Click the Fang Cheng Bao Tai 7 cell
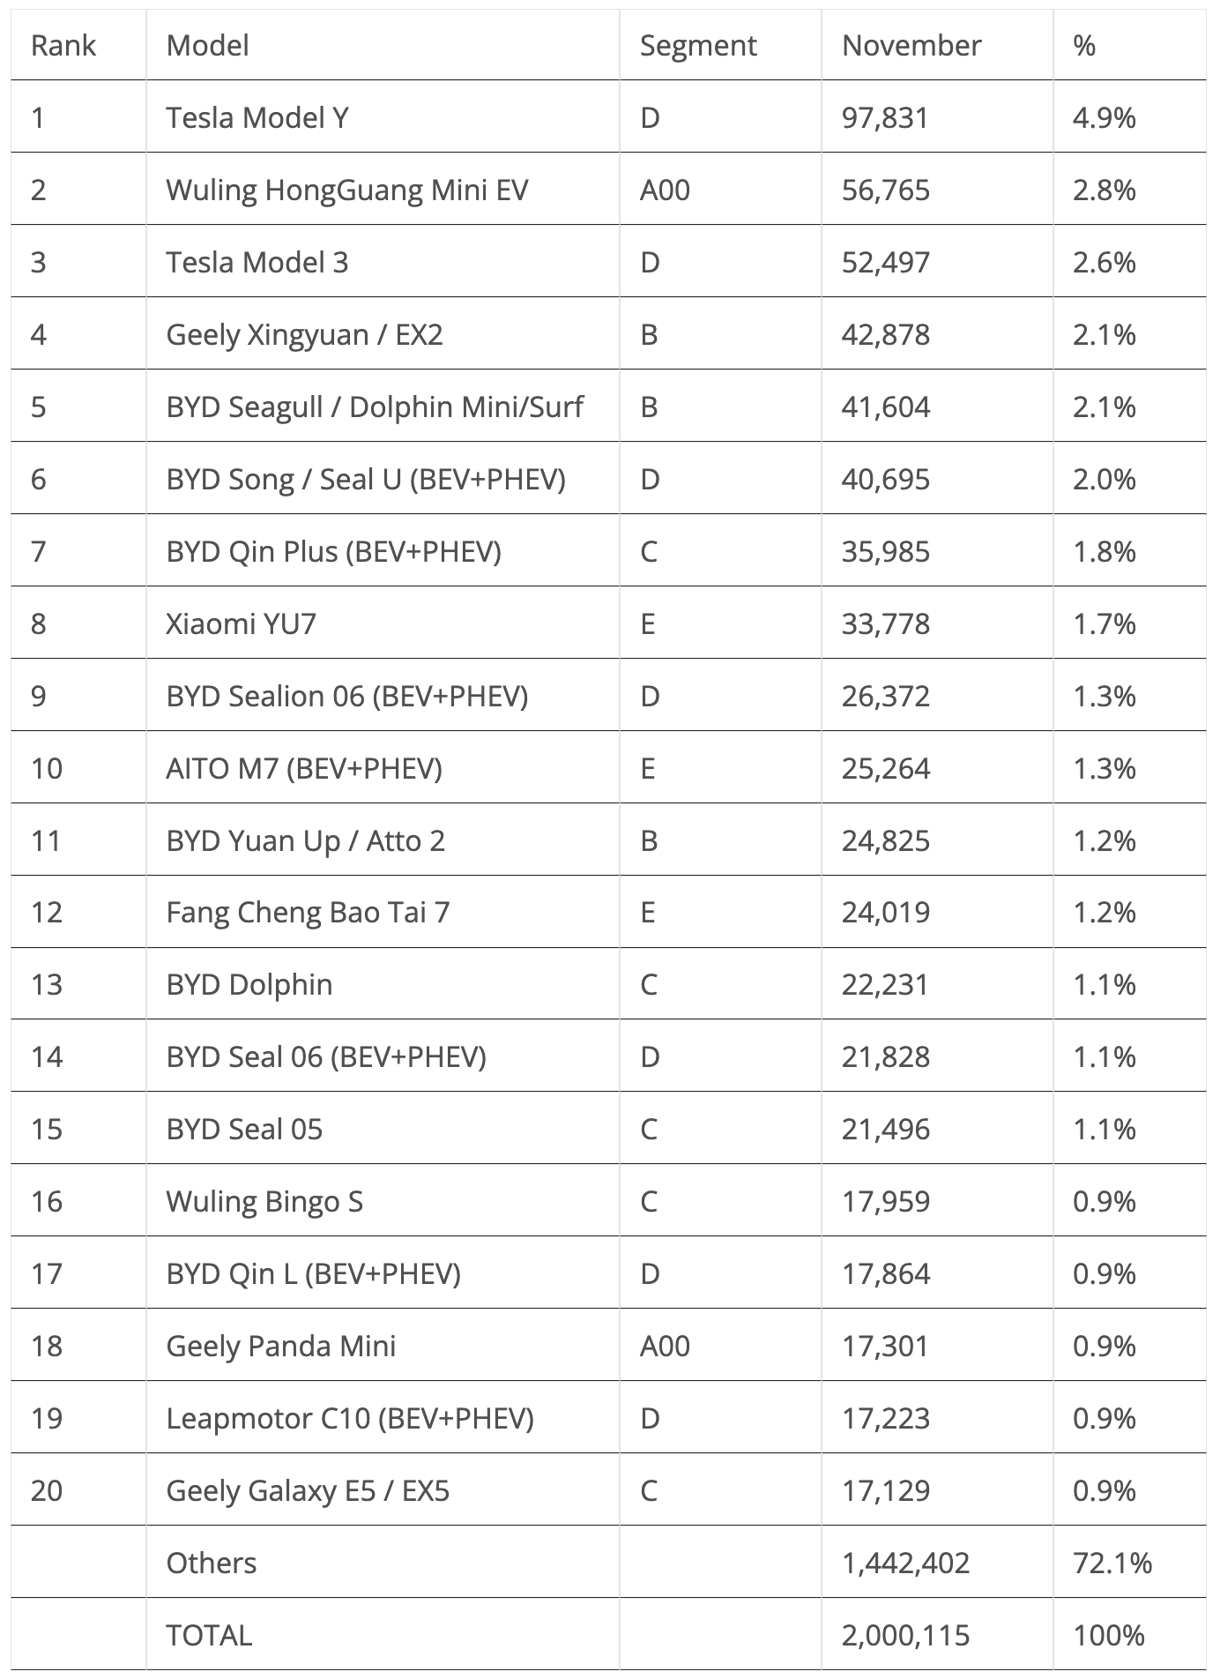This screenshot has height=1679, width=1220. [308, 912]
